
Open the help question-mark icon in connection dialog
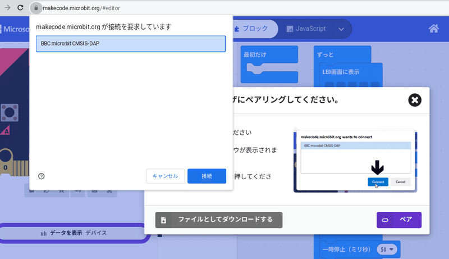pyautogui.click(x=41, y=176)
